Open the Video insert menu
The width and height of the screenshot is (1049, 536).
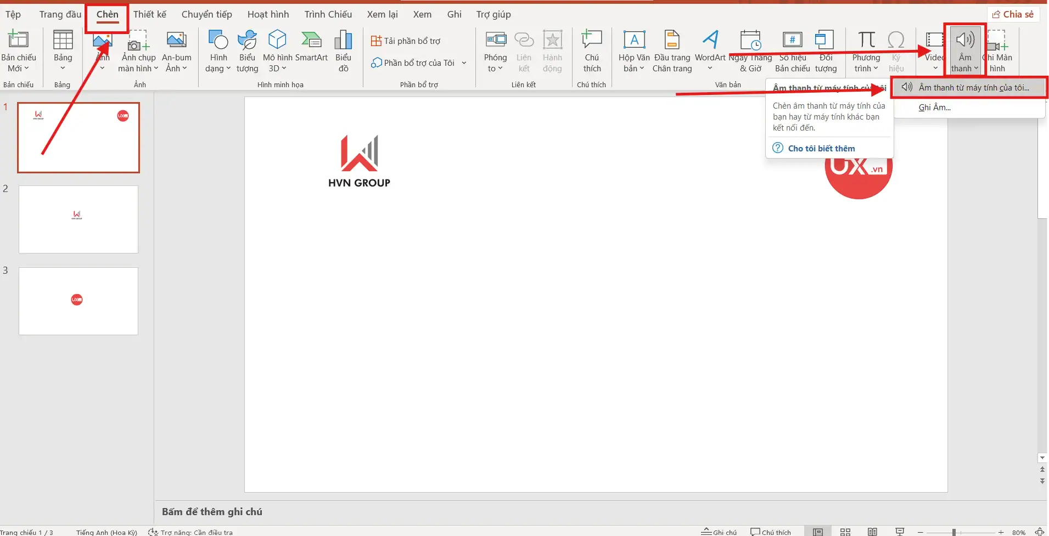pyautogui.click(x=934, y=52)
